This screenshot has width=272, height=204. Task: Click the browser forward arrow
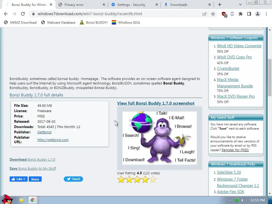point(14,14)
